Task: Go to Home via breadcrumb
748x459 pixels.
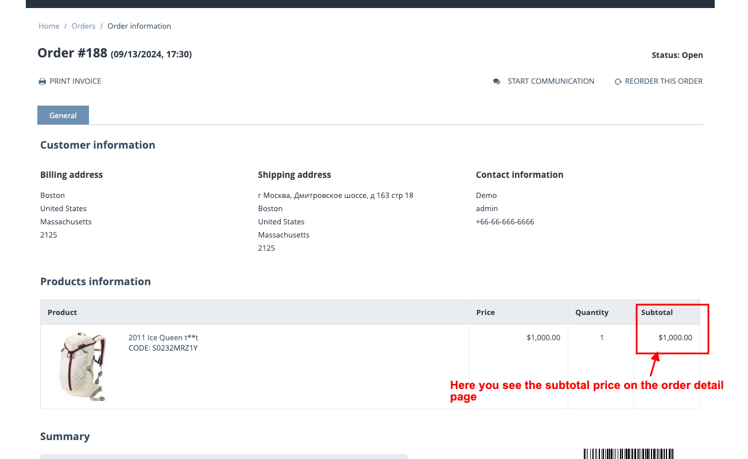Action: pos(49,26)
